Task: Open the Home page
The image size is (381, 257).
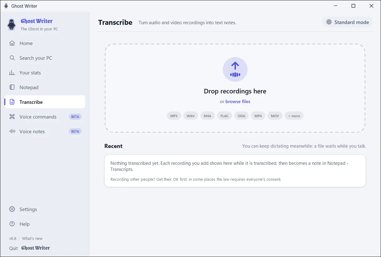Action: pyautogui.click(x=45, y=43)
